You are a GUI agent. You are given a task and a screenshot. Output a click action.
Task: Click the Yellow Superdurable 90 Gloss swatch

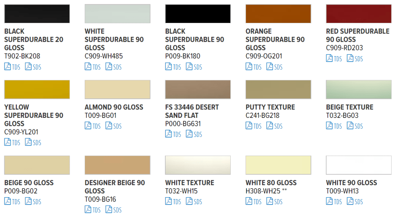click(x=37, y=89)
